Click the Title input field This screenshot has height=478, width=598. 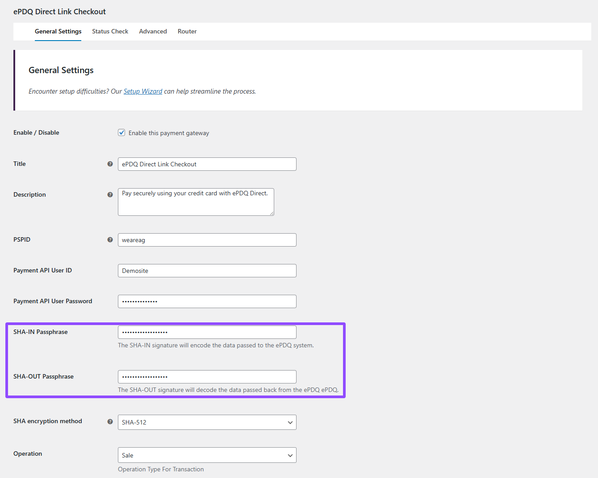[x=207, y=164]
